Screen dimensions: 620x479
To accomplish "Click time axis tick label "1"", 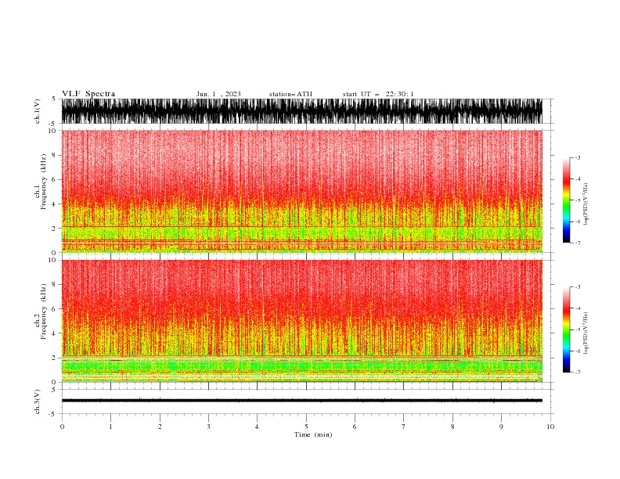I will pos(110,427).
